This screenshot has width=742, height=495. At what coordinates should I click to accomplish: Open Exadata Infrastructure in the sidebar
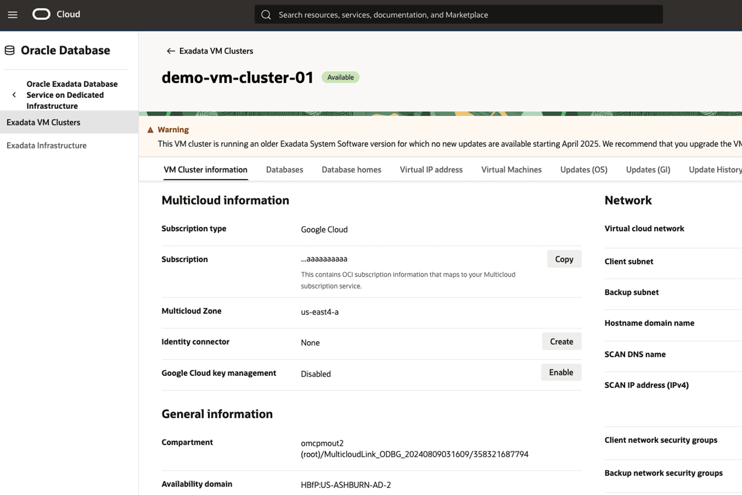[x=46, y=145]
